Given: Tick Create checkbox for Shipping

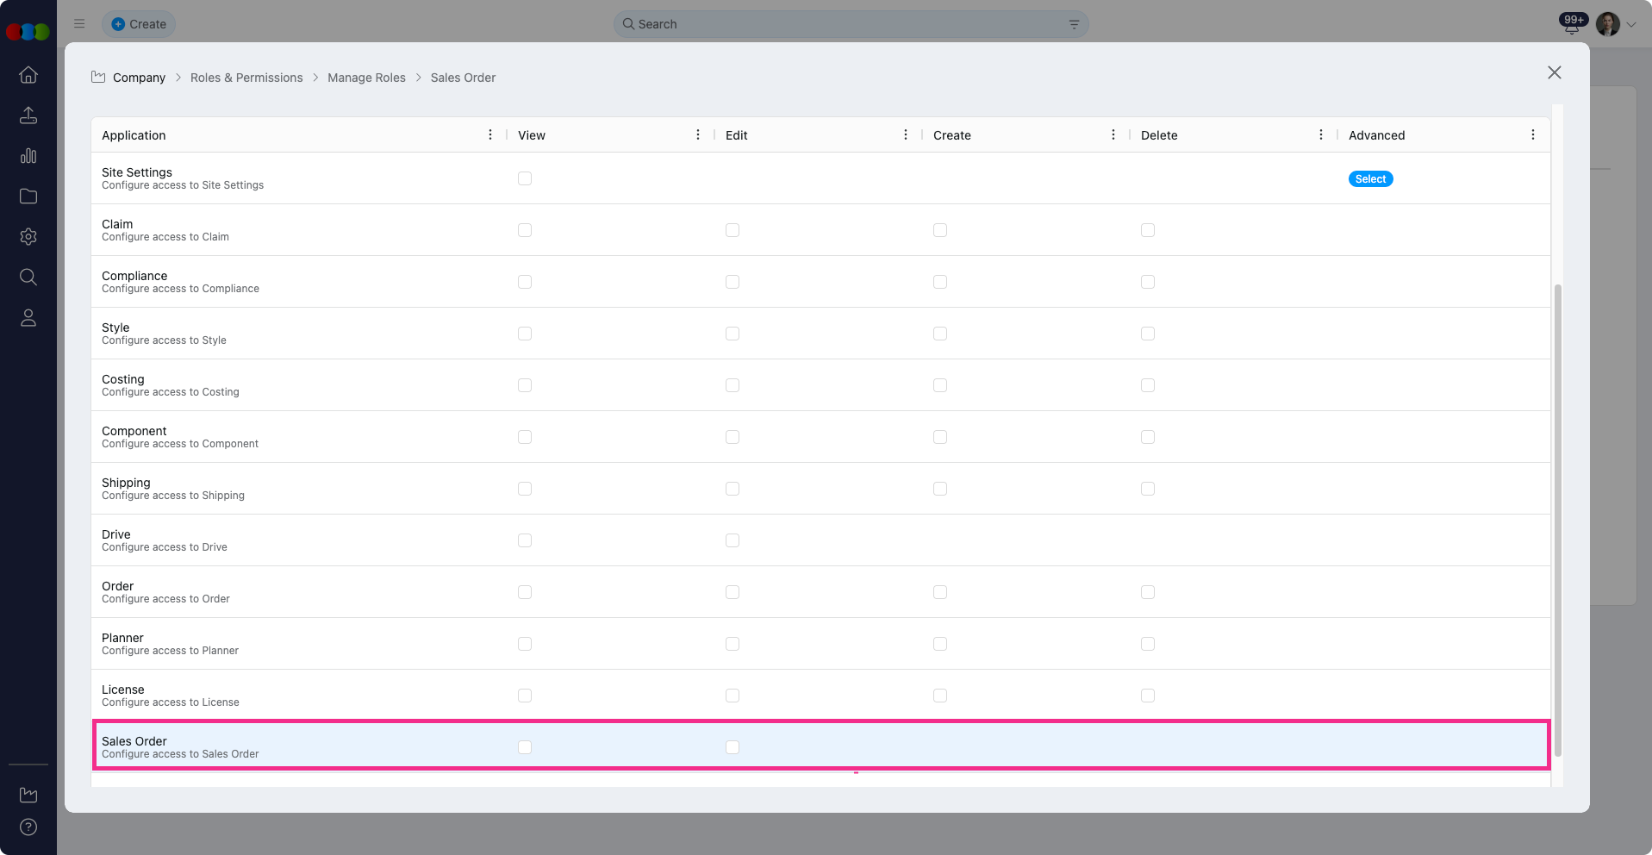Looking at the screenshot, I should click(940, 489).
